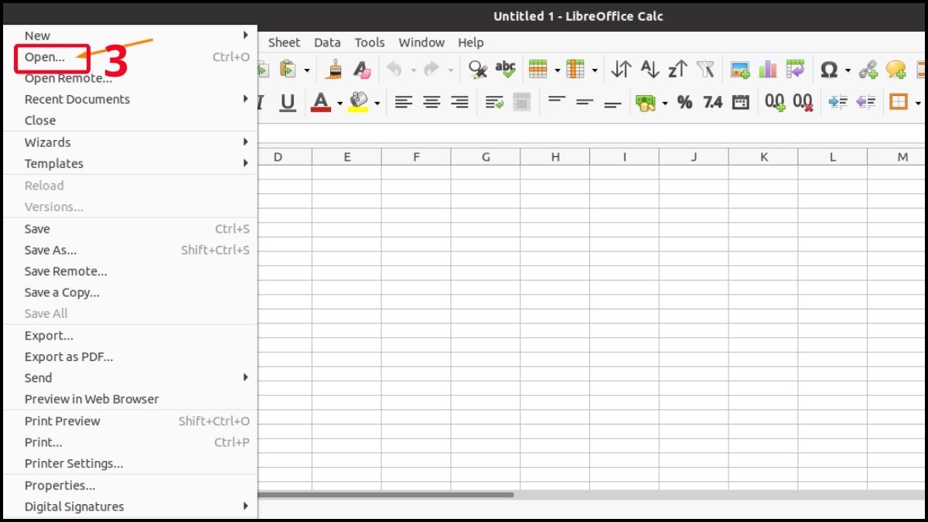
Task: Open the Tools menu
Action: (x=370, y=43)
